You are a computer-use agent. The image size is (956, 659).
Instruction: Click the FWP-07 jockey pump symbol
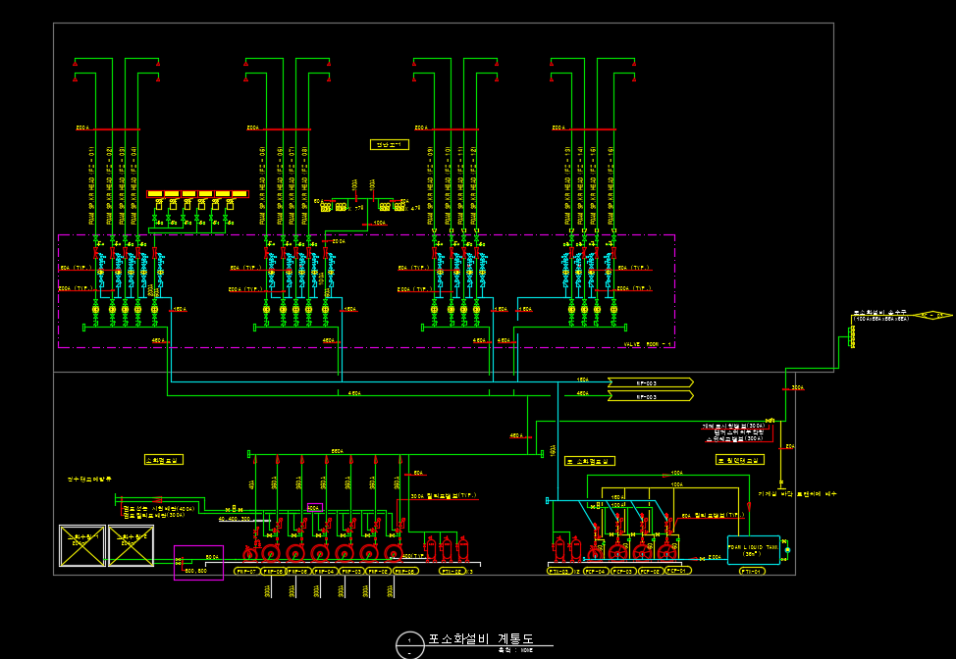249,554
